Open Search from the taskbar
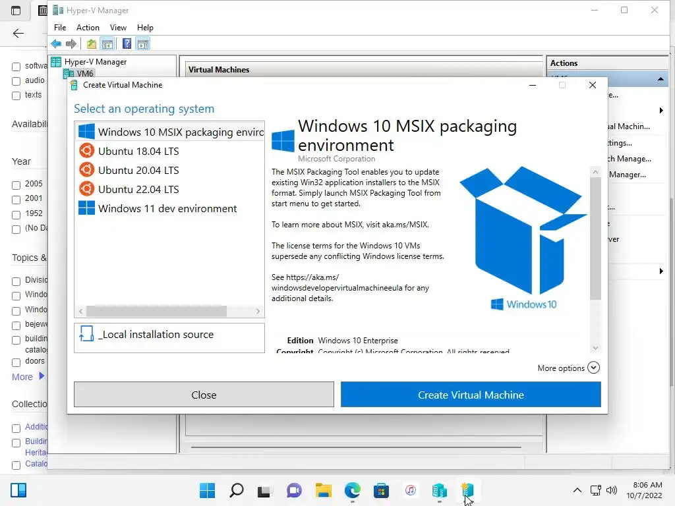This screenshot has width=675, height=506. pos(237,490)
